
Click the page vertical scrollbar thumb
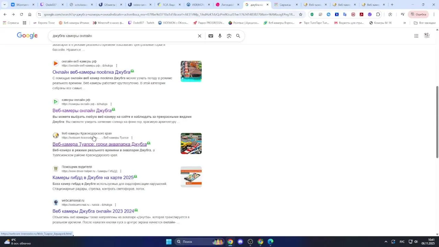(x=437, y=122)
